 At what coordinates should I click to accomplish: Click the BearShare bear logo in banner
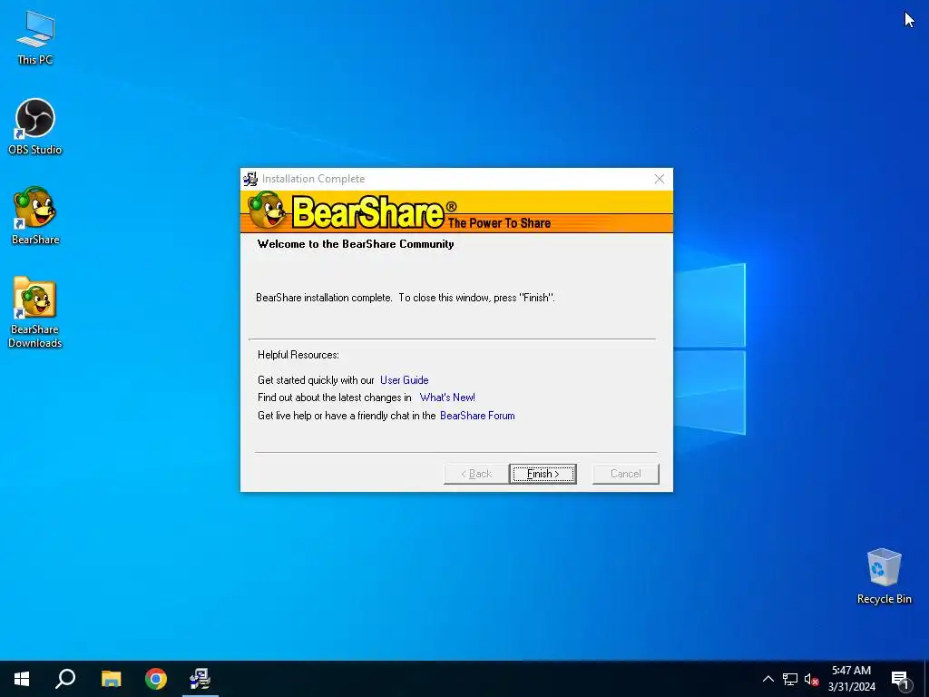(266, 211)
